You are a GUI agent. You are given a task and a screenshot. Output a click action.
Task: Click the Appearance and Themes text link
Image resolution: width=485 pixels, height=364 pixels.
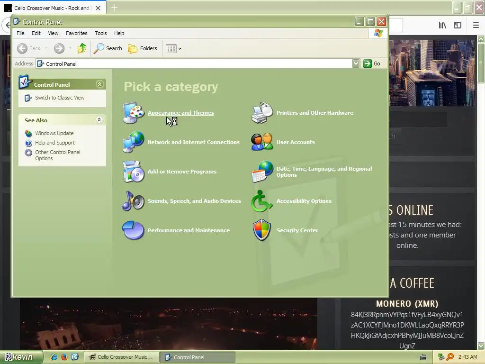pyautogui.click(x=180, y=113)
